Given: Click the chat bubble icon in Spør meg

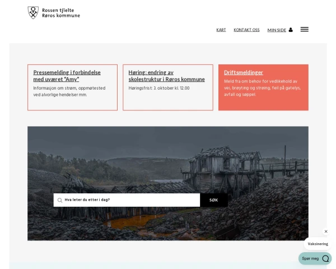Looking at the screenshot, I should (x=325, y=258).
